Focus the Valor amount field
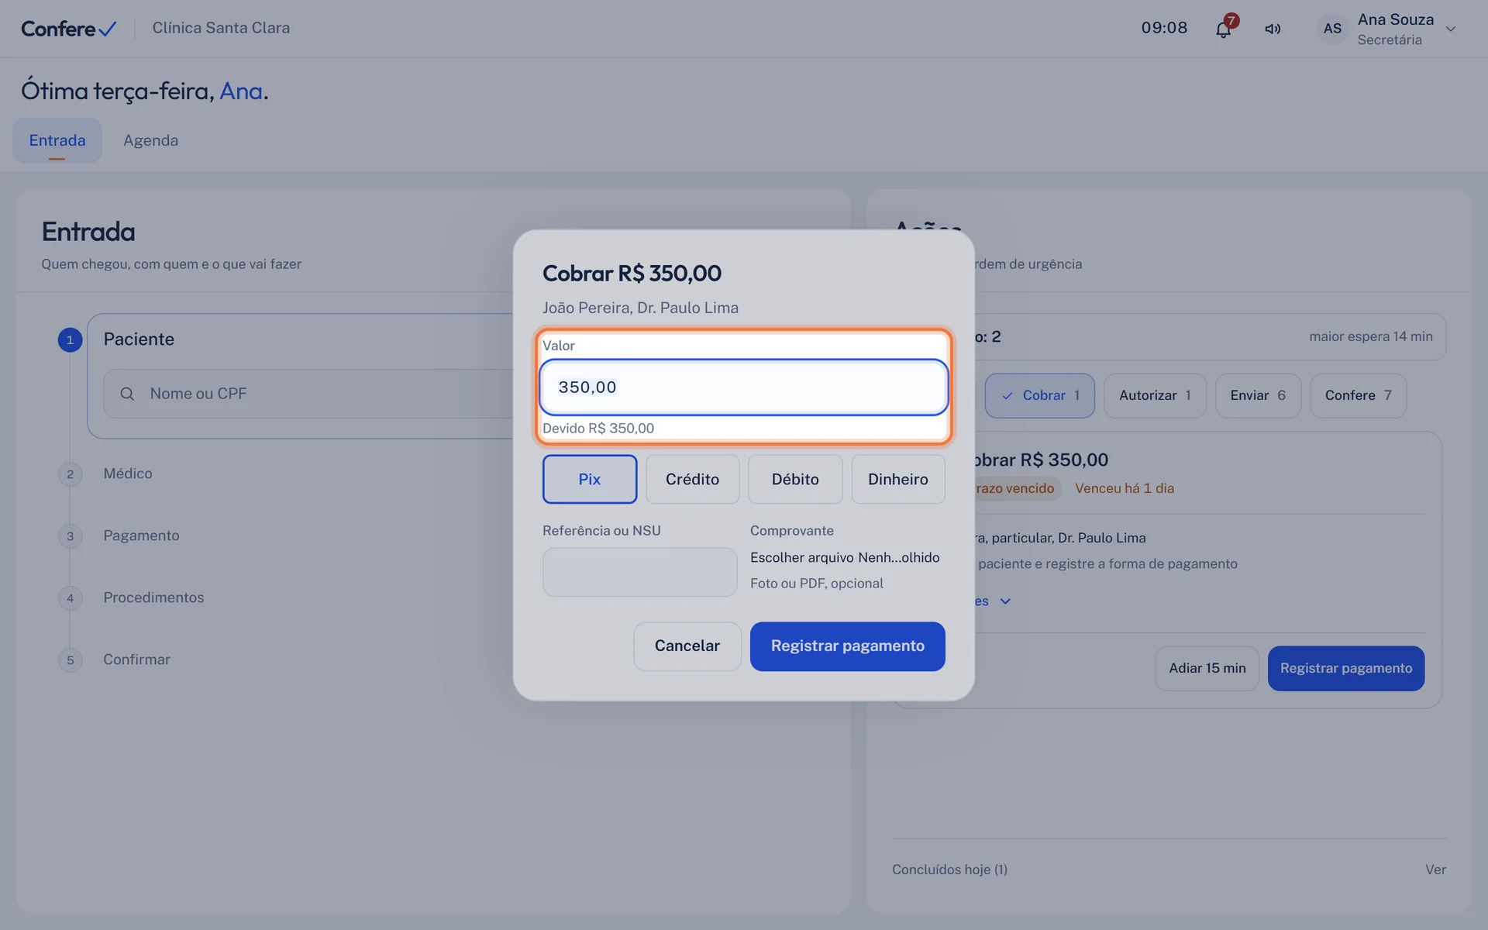 point(744,387)
